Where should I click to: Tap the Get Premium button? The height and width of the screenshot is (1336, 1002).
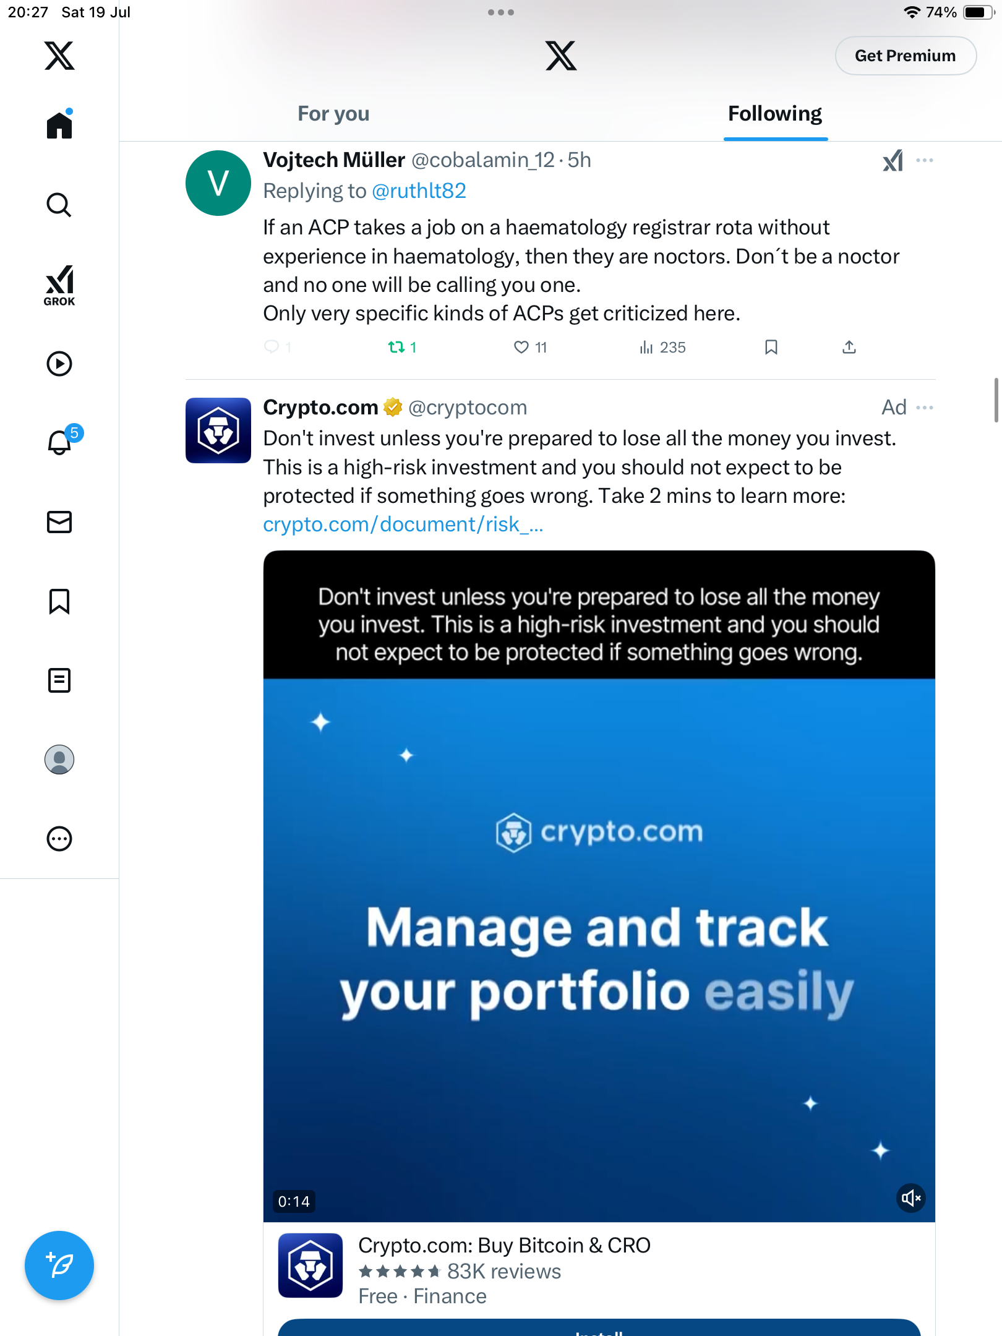pos(906,56)
